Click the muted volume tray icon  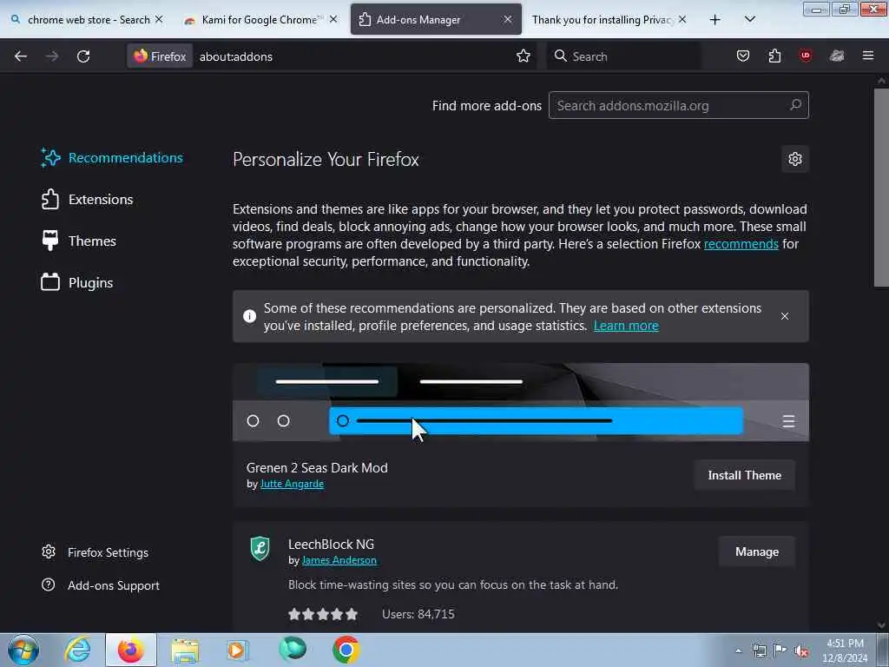point(801,650)
